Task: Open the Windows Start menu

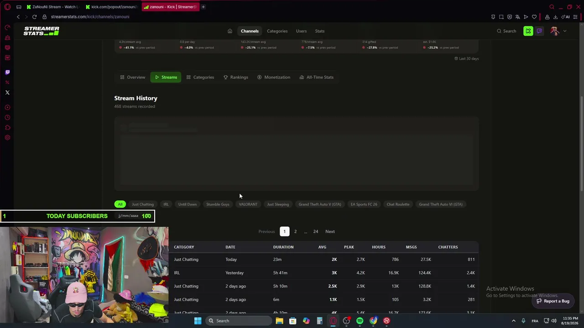Action: tap(198, 321)
